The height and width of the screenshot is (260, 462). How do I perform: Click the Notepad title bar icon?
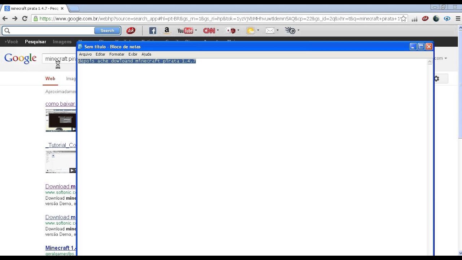pyautogui.click(x=81, y=47)
